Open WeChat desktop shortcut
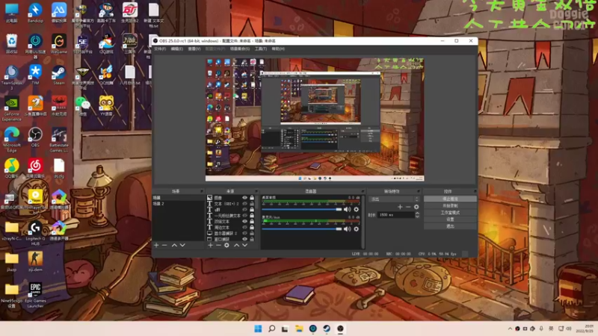Image resolution: width=598 pixels, height=336 pixels. [x=82, y=106]
